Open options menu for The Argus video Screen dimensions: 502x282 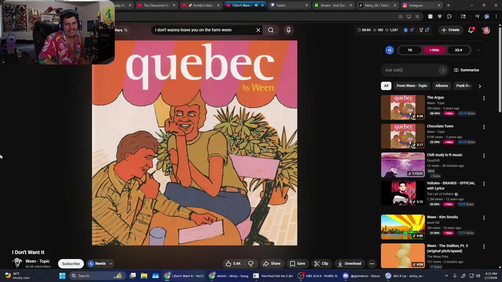484,98
